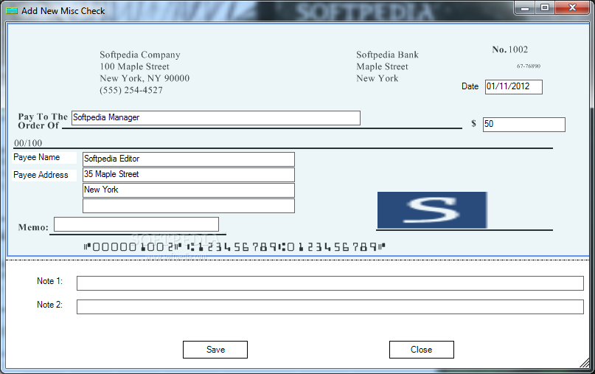
Task: Click the Date label
Action: (x=470, y=86)
